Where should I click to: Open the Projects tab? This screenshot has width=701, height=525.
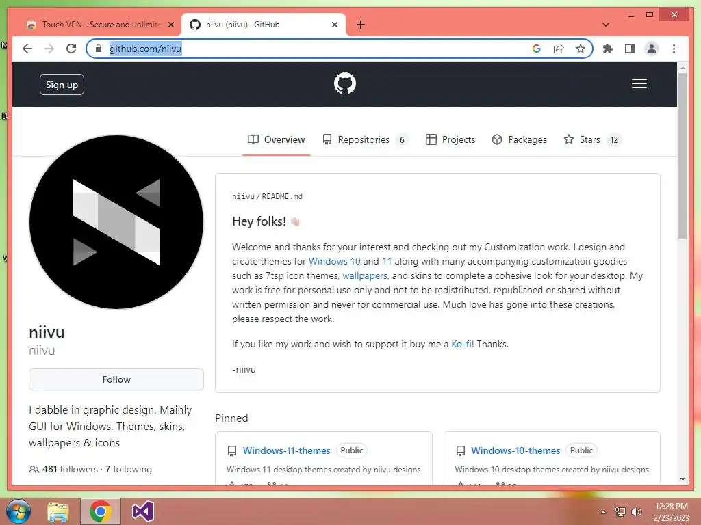[x=450, y=139]
